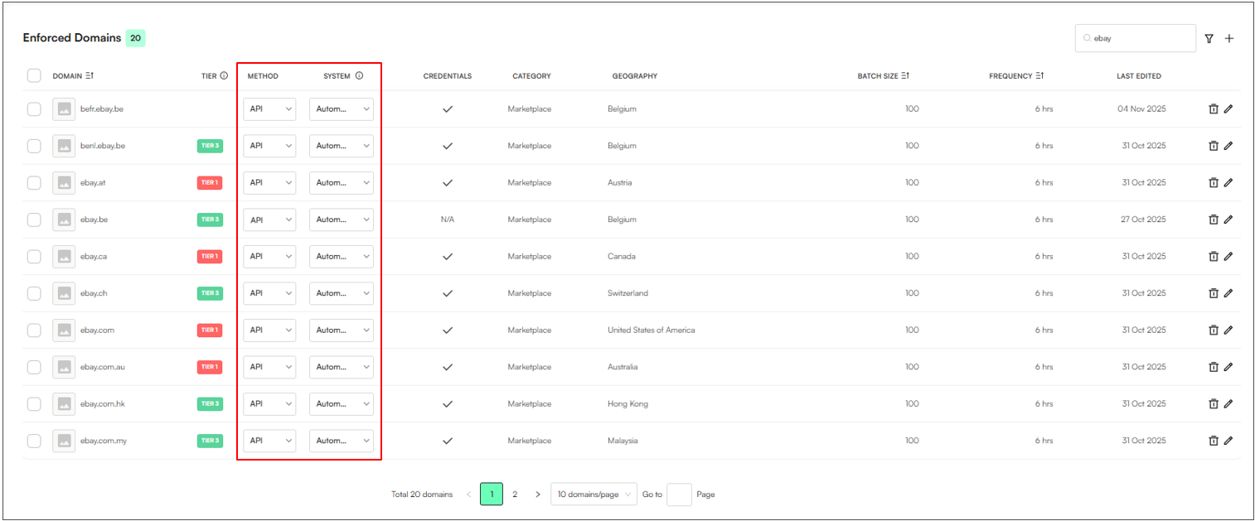
Task: Sort by the Batch Size column icon
Action: pos(906,76)
